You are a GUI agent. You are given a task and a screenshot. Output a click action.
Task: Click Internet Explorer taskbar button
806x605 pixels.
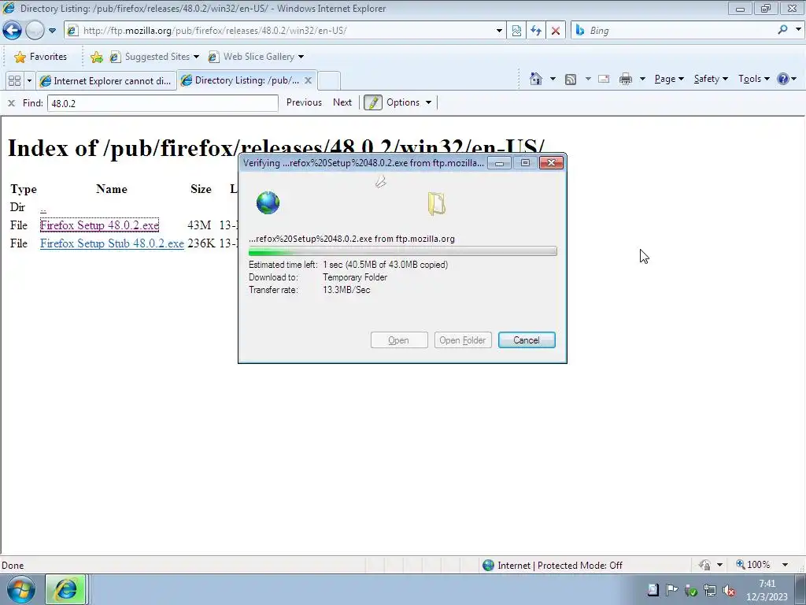coord(66,589)
